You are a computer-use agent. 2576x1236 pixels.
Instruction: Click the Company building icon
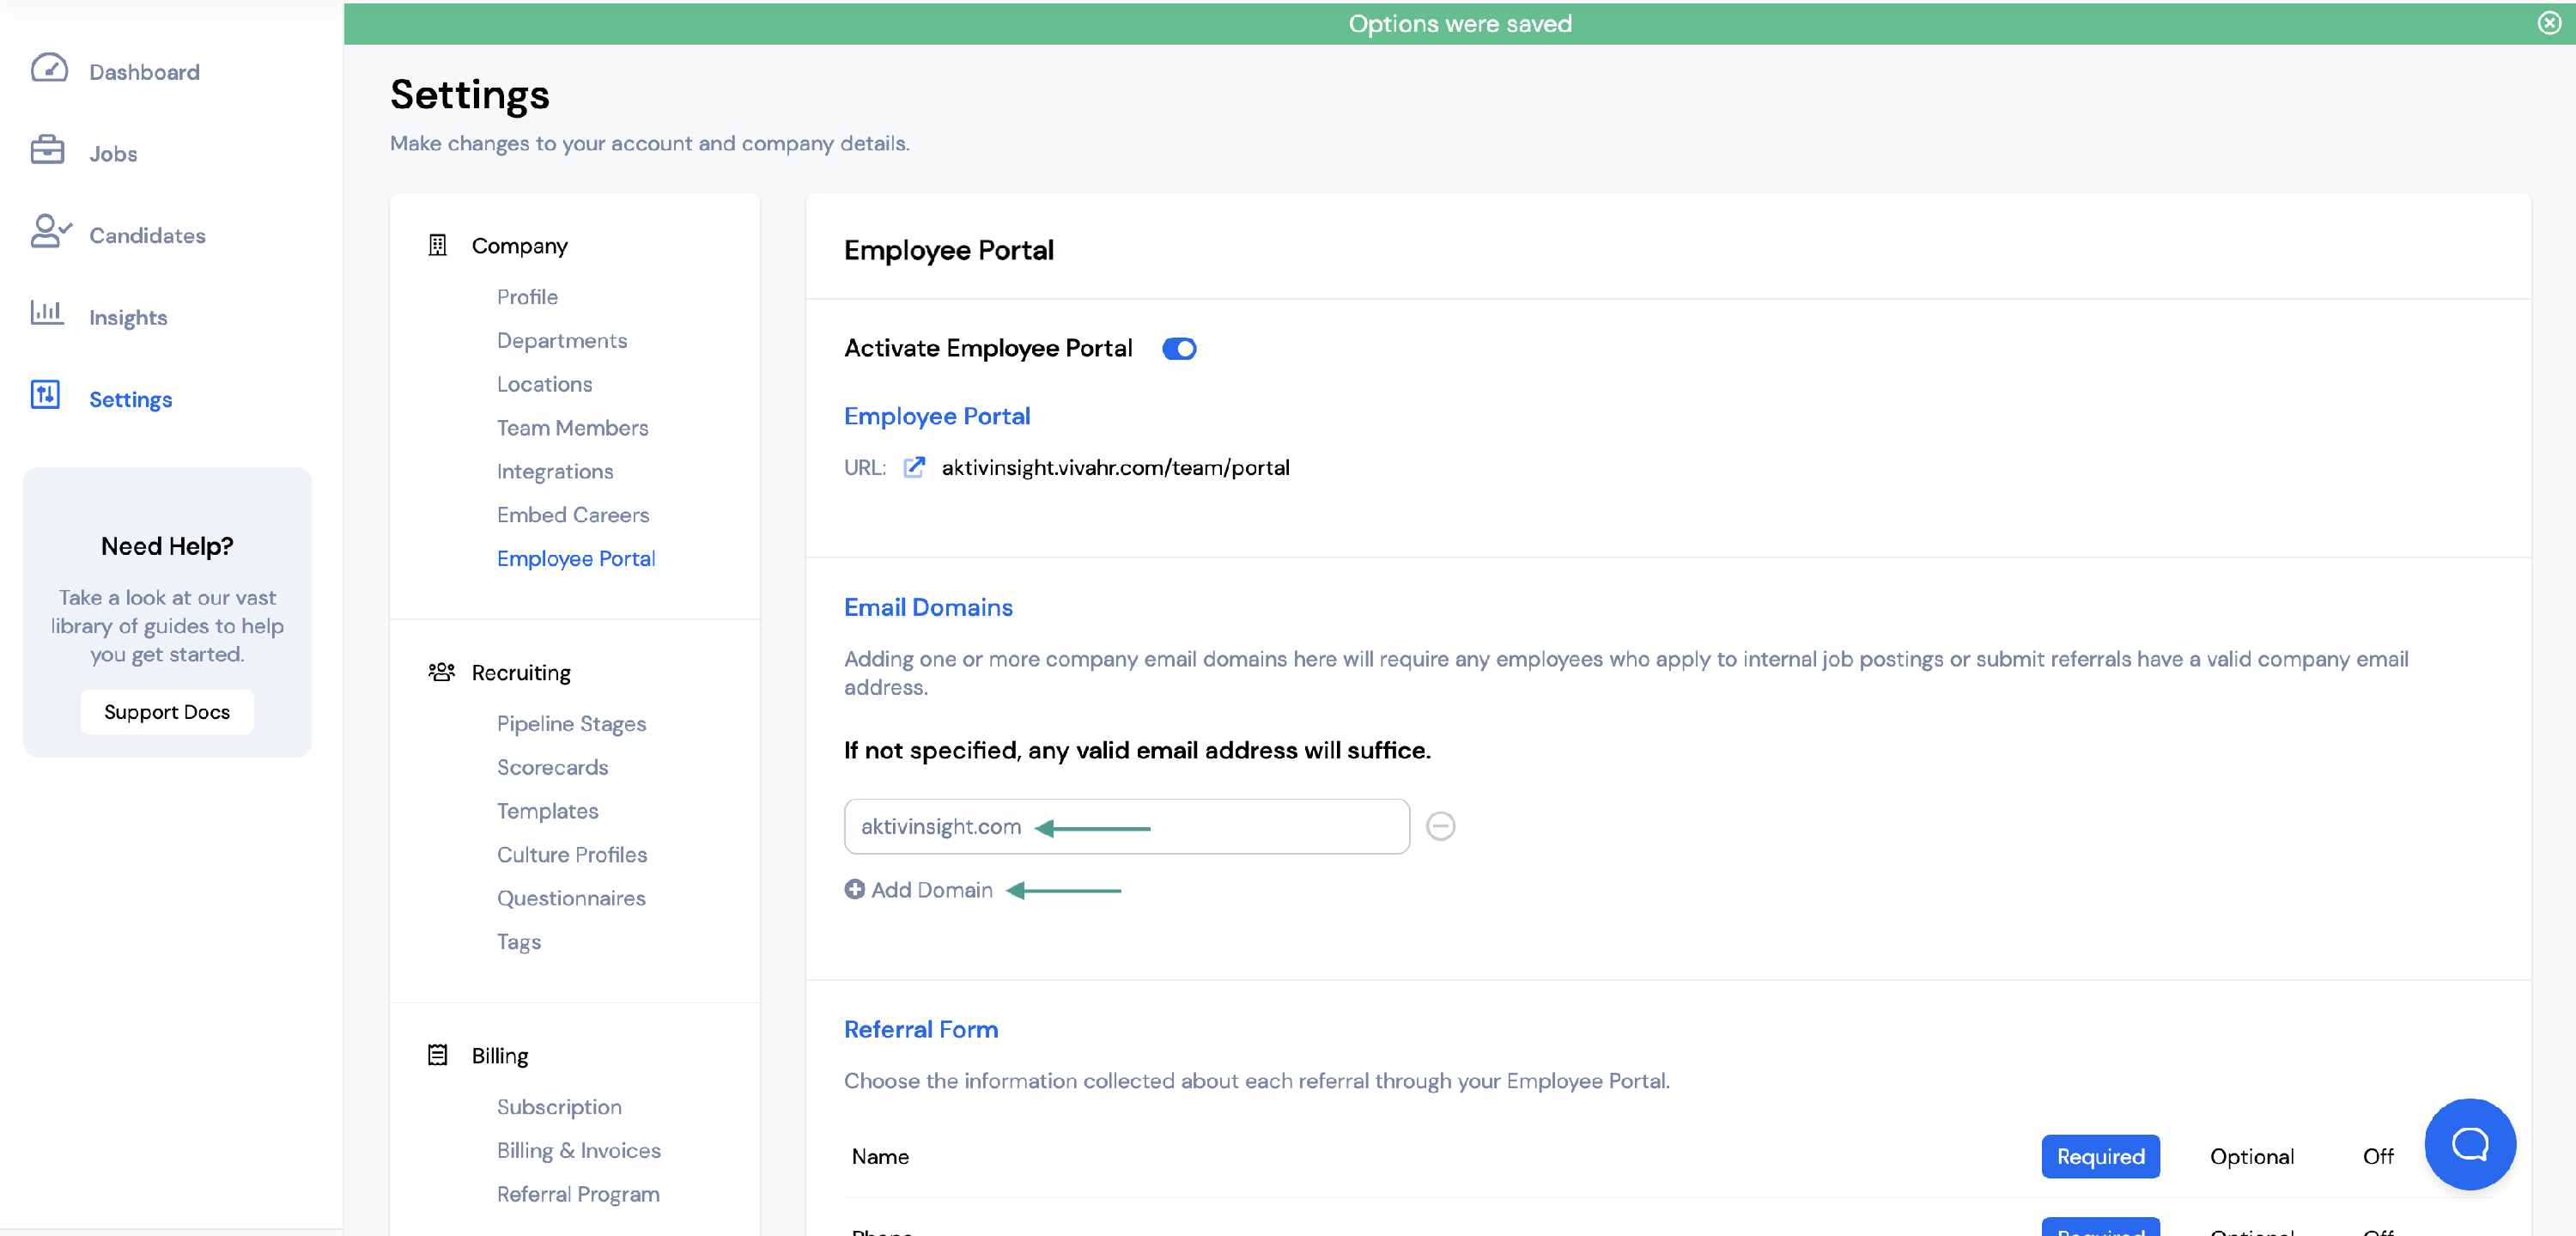tap(437, 245)
